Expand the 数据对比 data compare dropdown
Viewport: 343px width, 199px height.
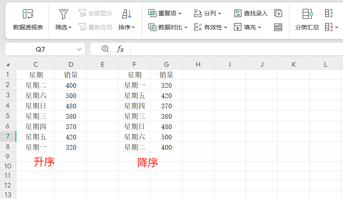point(168,27)
